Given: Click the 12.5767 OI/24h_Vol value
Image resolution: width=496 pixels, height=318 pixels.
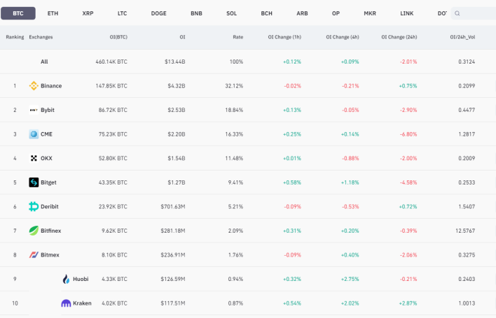Looking at the screenshot, I should click(x=465, y=231).
